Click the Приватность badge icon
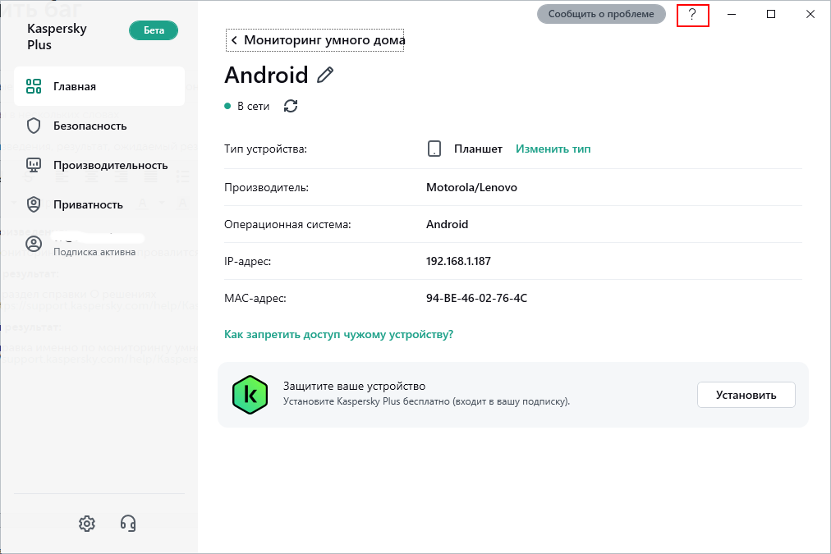The width and height of the screenshot is (831, 554). coord(34,204)
